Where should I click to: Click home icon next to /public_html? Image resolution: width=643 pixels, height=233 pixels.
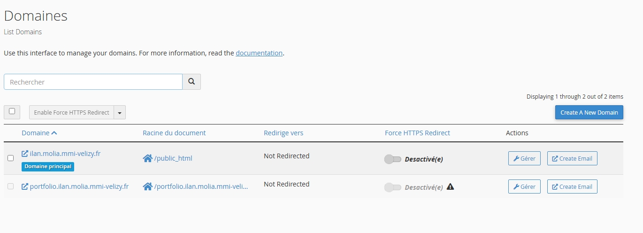pos(147,158)
